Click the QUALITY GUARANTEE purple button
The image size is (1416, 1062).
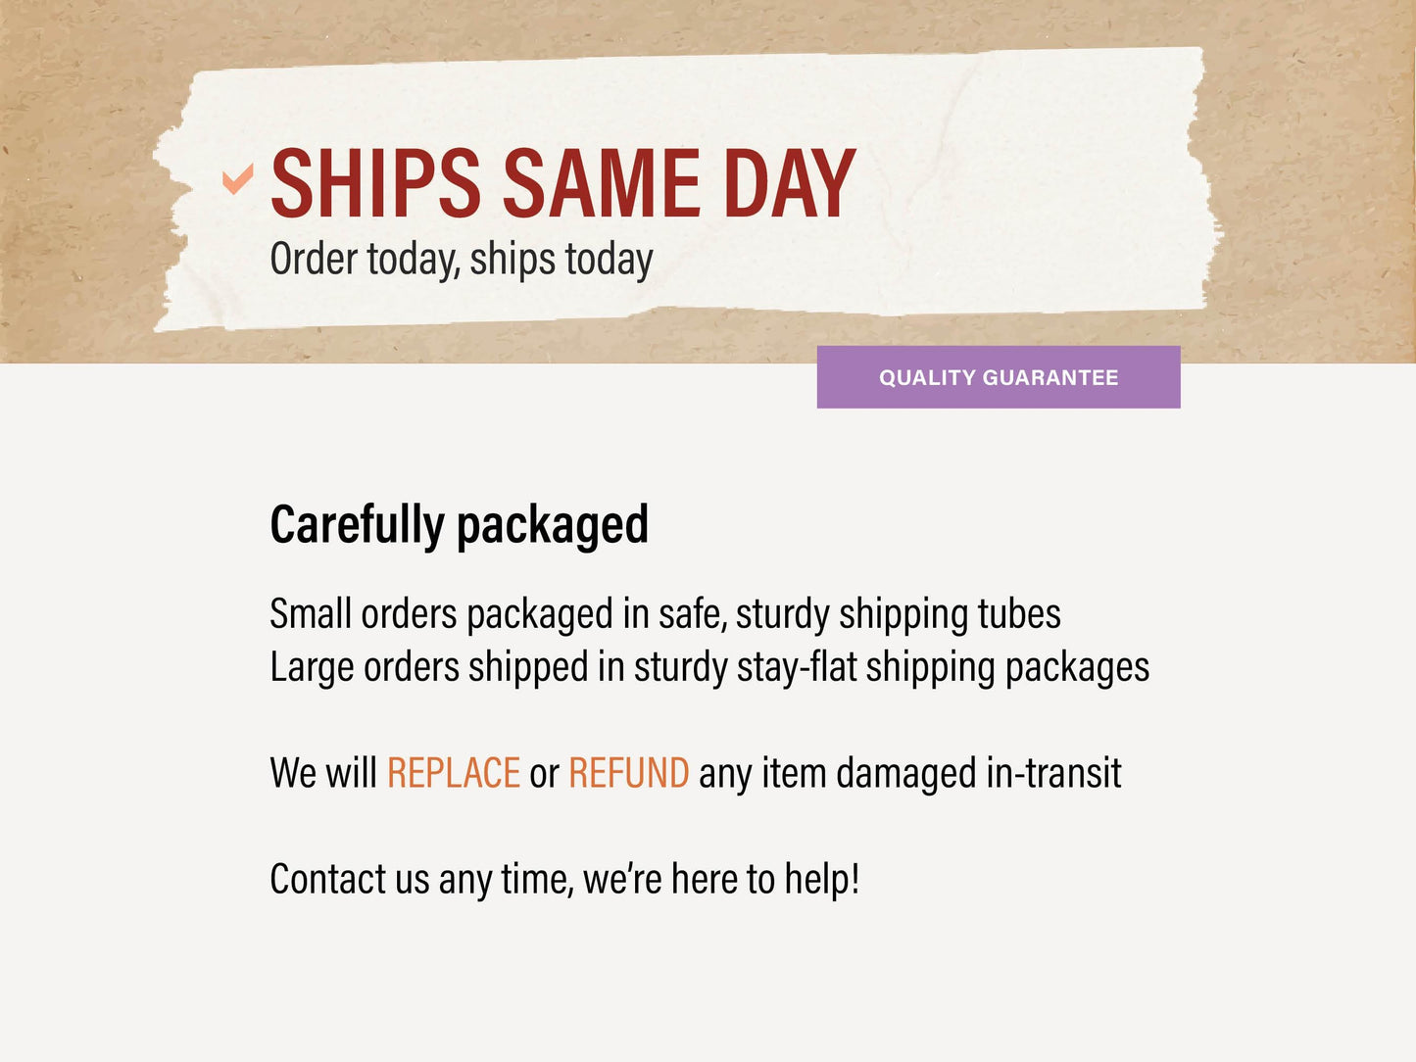point(998,377)
